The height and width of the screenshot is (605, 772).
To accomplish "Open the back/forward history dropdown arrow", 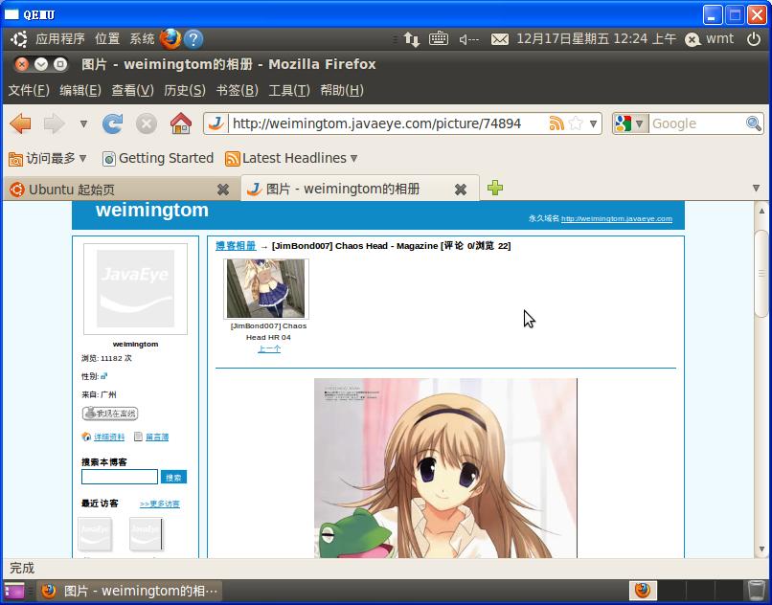I will pyautogui.click(x=83, y=123).
